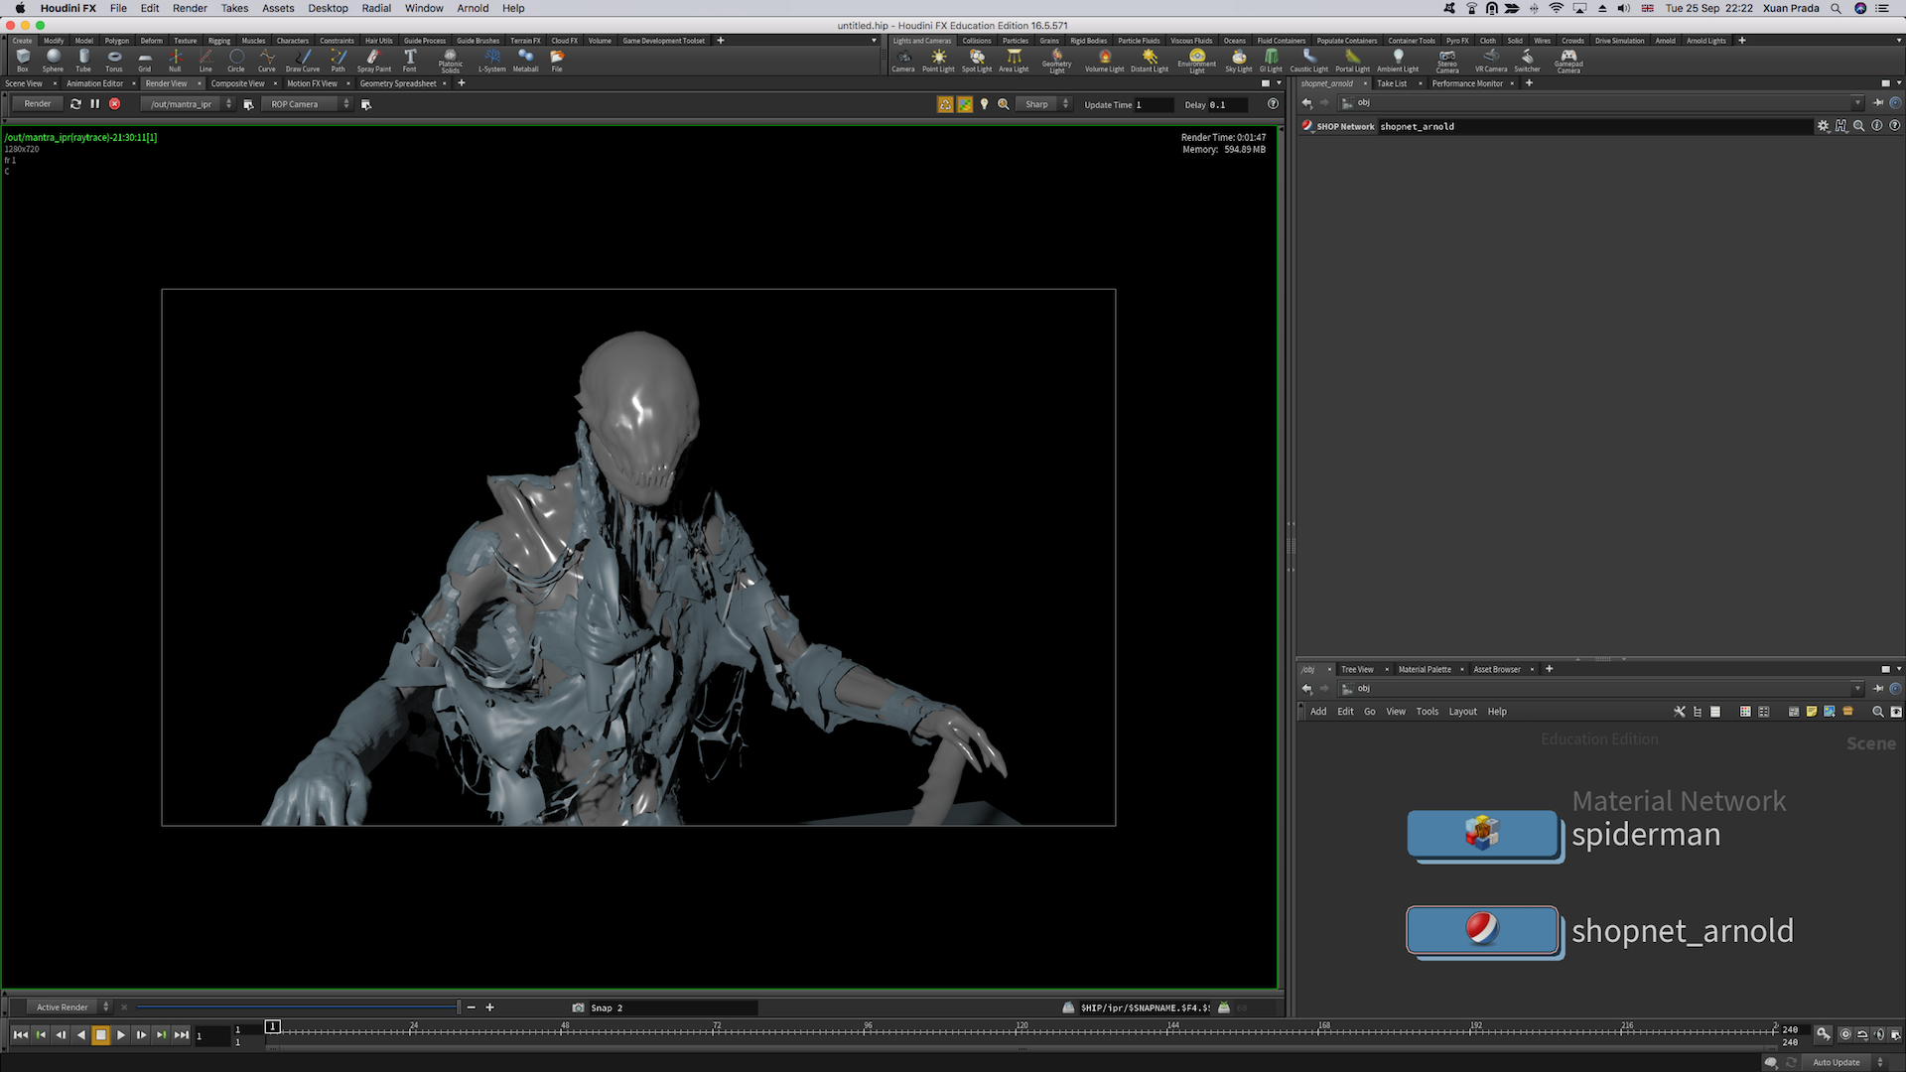Select the Box shelf tool
Viewport: 1906px width, 1072px height.
23,61
